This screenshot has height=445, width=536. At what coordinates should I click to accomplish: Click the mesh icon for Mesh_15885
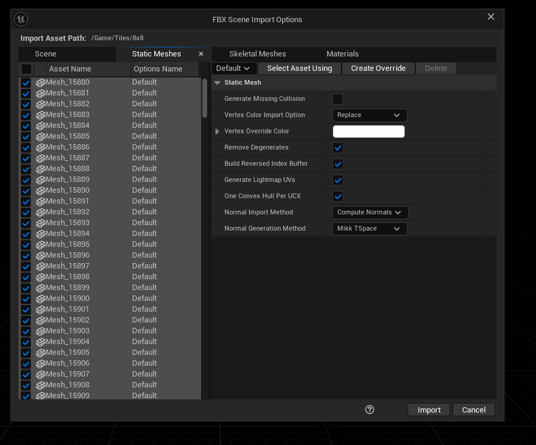[x=41, y=137]
